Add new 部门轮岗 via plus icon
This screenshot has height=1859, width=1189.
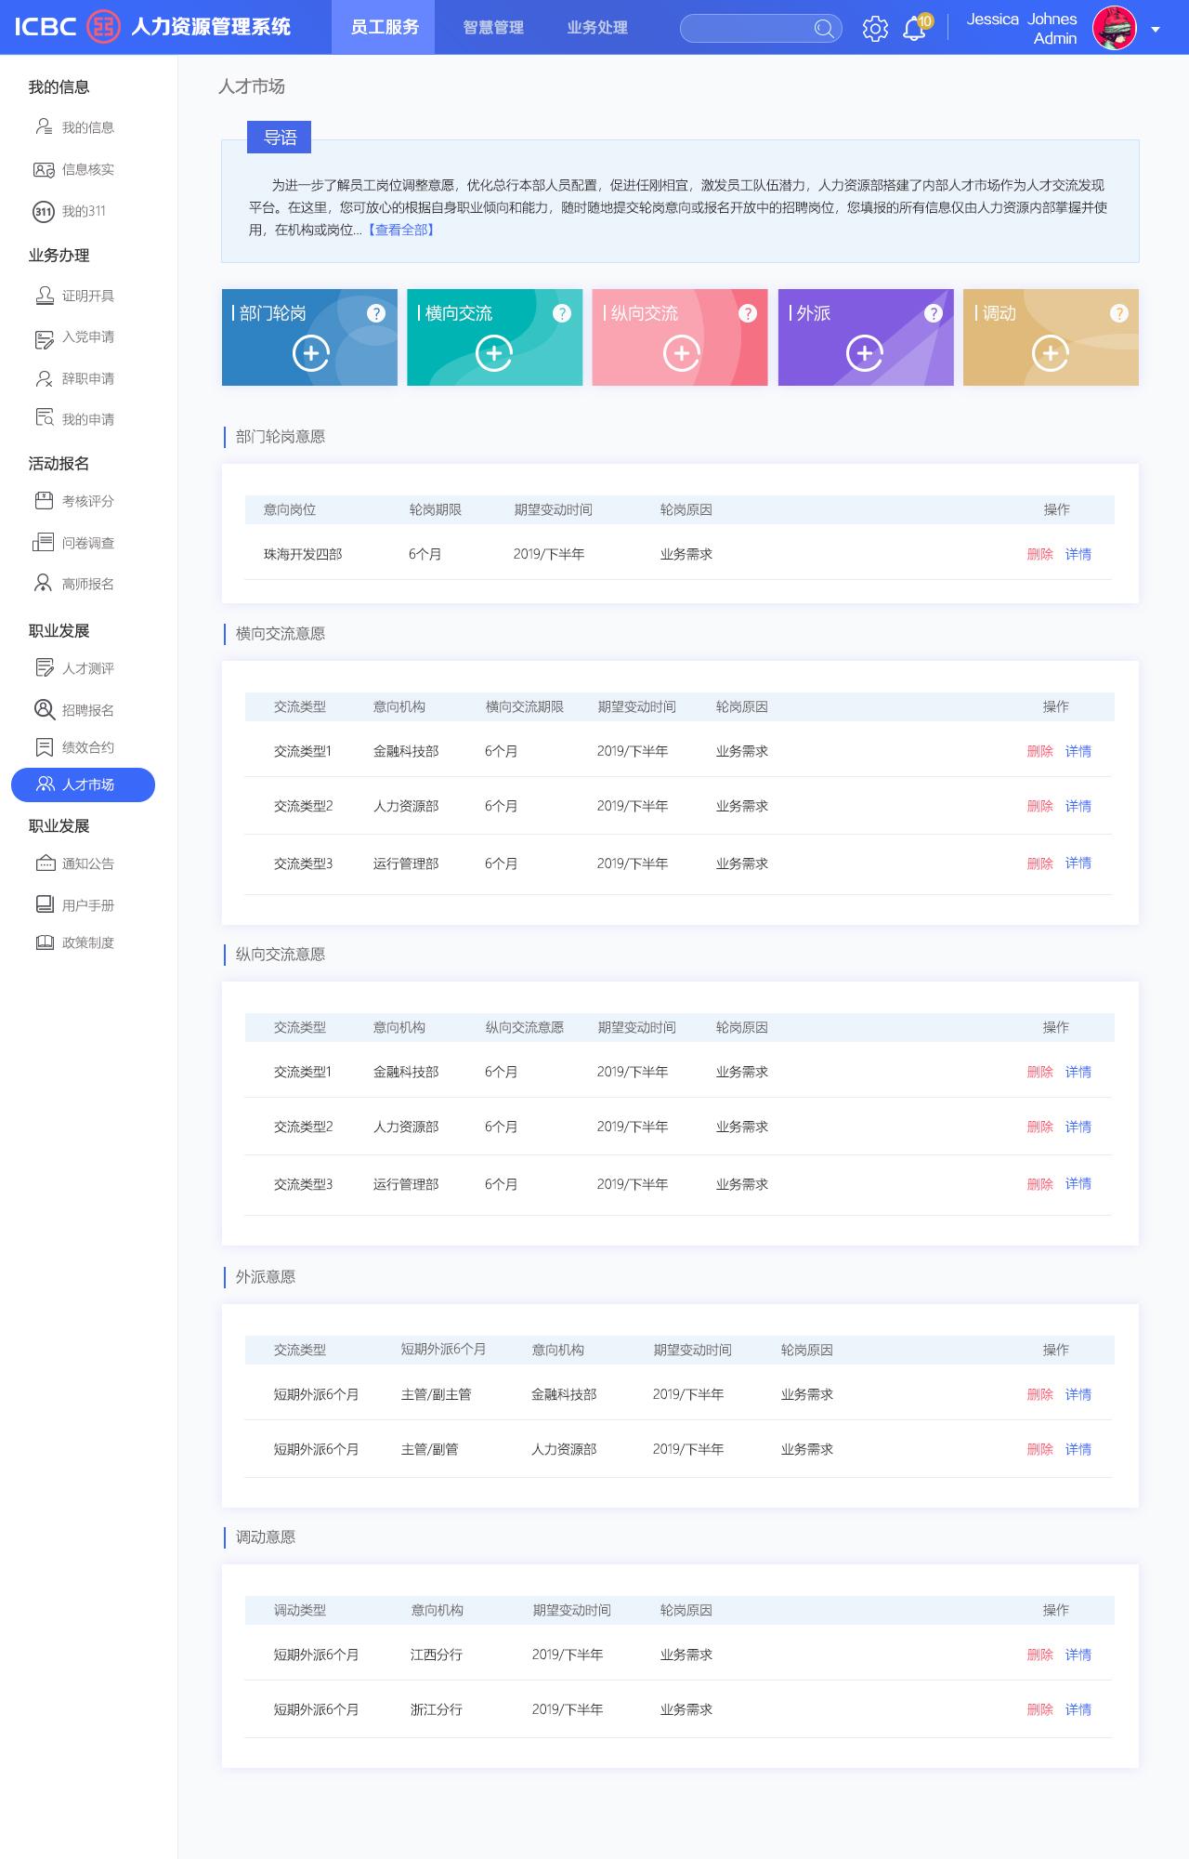(x=311, y=353)
